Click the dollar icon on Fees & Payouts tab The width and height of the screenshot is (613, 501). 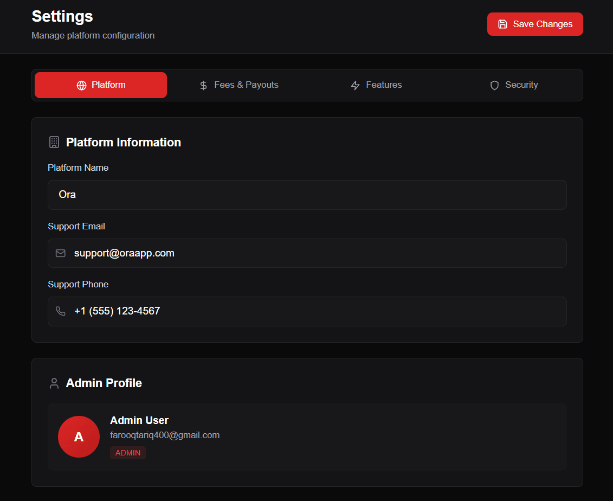[203, 85]
